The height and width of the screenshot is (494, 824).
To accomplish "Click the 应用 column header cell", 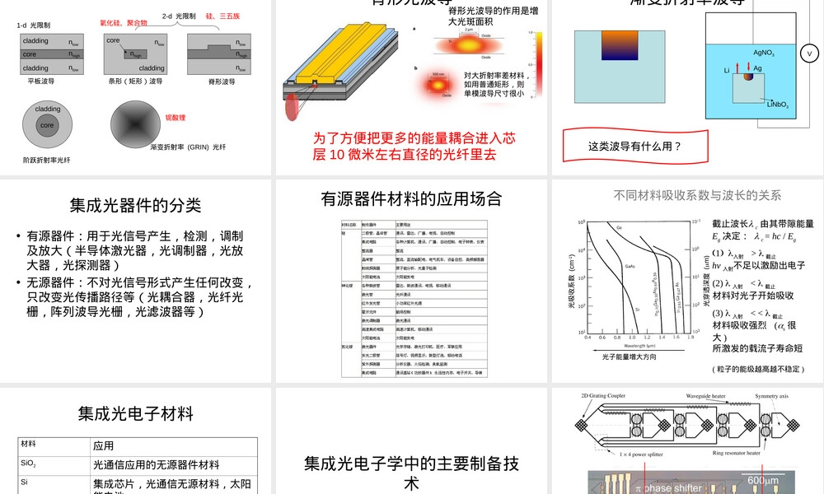I will 174,446.
